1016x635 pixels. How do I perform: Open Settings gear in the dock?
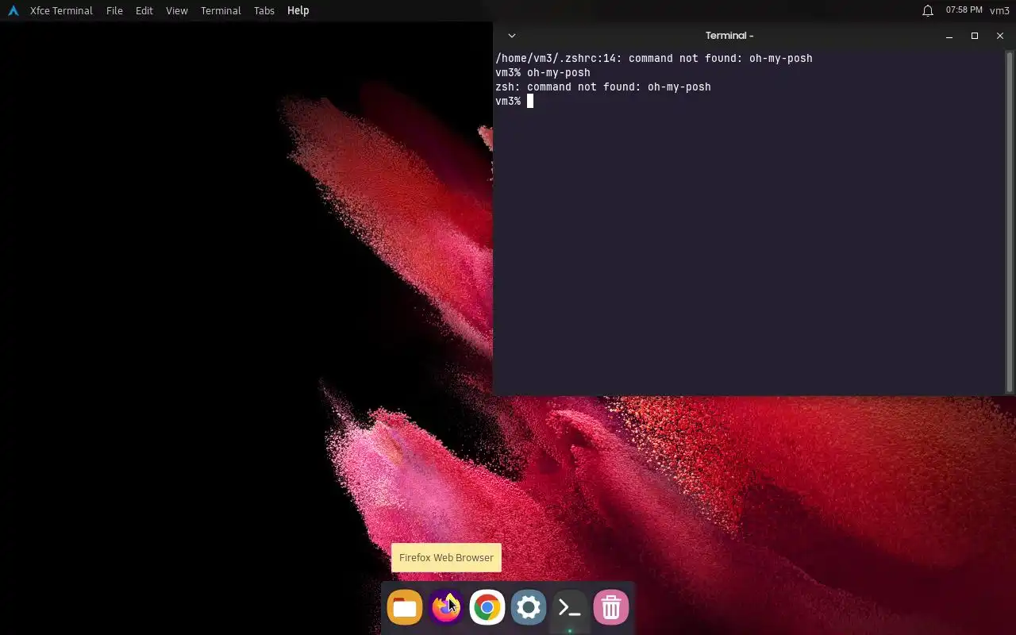pyautogui.click(x=529, y=608)
